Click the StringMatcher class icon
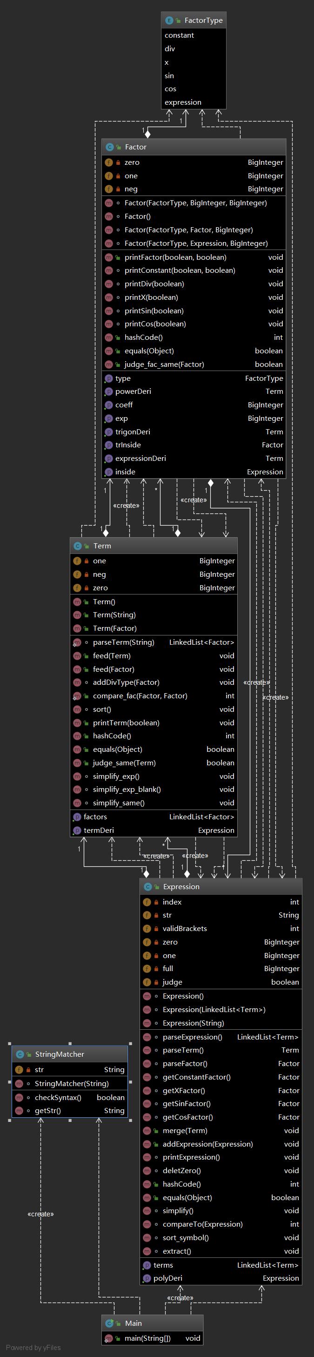Viewport: 314px width, 1357px height. point(20,1054)
